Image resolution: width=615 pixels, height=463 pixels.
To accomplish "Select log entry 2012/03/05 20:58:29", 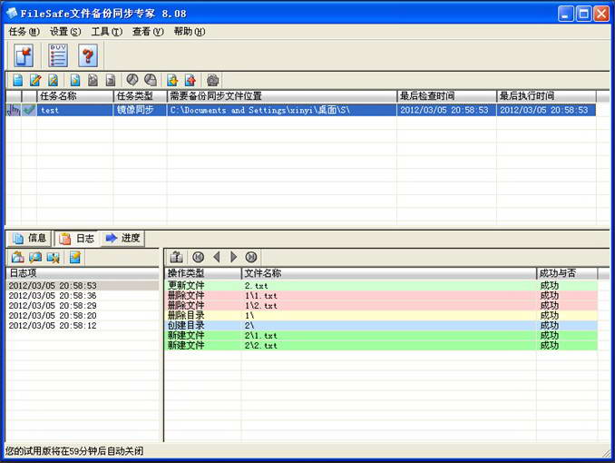I will point(83,306).
